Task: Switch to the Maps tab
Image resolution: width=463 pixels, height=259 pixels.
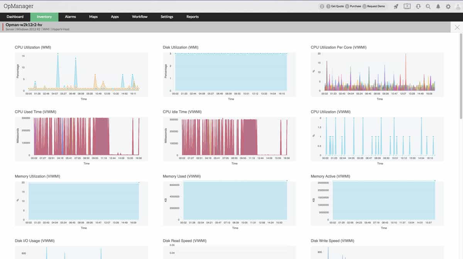Action: [93, 17]
